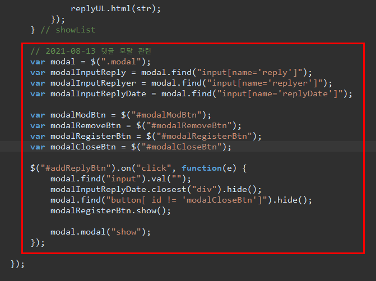This screenshot has width=376, height=281.
Task: Click the '// 2021-08-13 댓글 모달 관련' comment
Action: [91, 51]
